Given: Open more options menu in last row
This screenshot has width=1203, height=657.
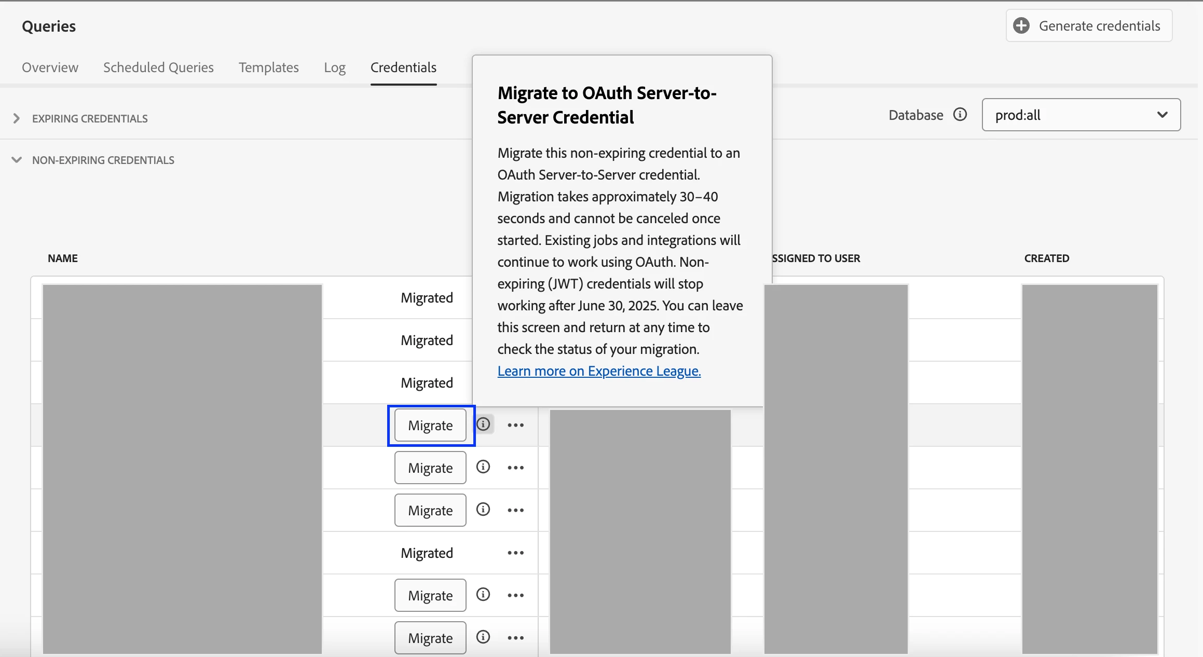Looking at the screenshot, I should [515, 638].
